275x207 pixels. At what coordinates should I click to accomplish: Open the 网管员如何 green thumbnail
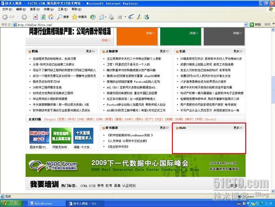[61, 136]
